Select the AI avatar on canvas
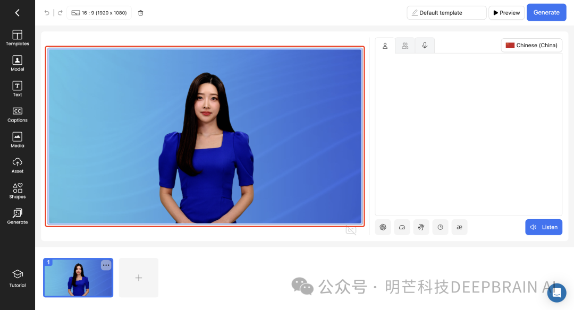 206,148
